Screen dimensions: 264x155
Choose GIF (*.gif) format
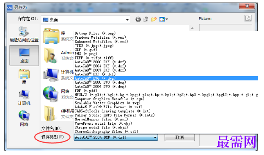pos(86,50)
